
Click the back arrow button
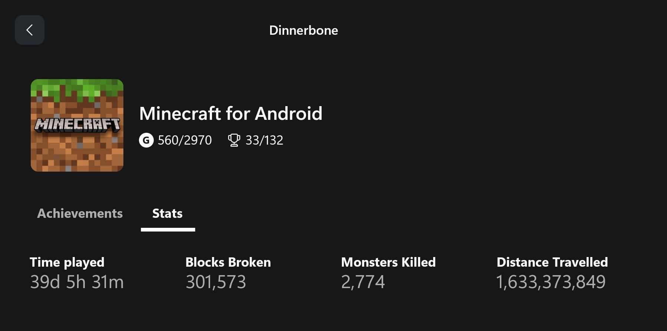tap(30, 30)
